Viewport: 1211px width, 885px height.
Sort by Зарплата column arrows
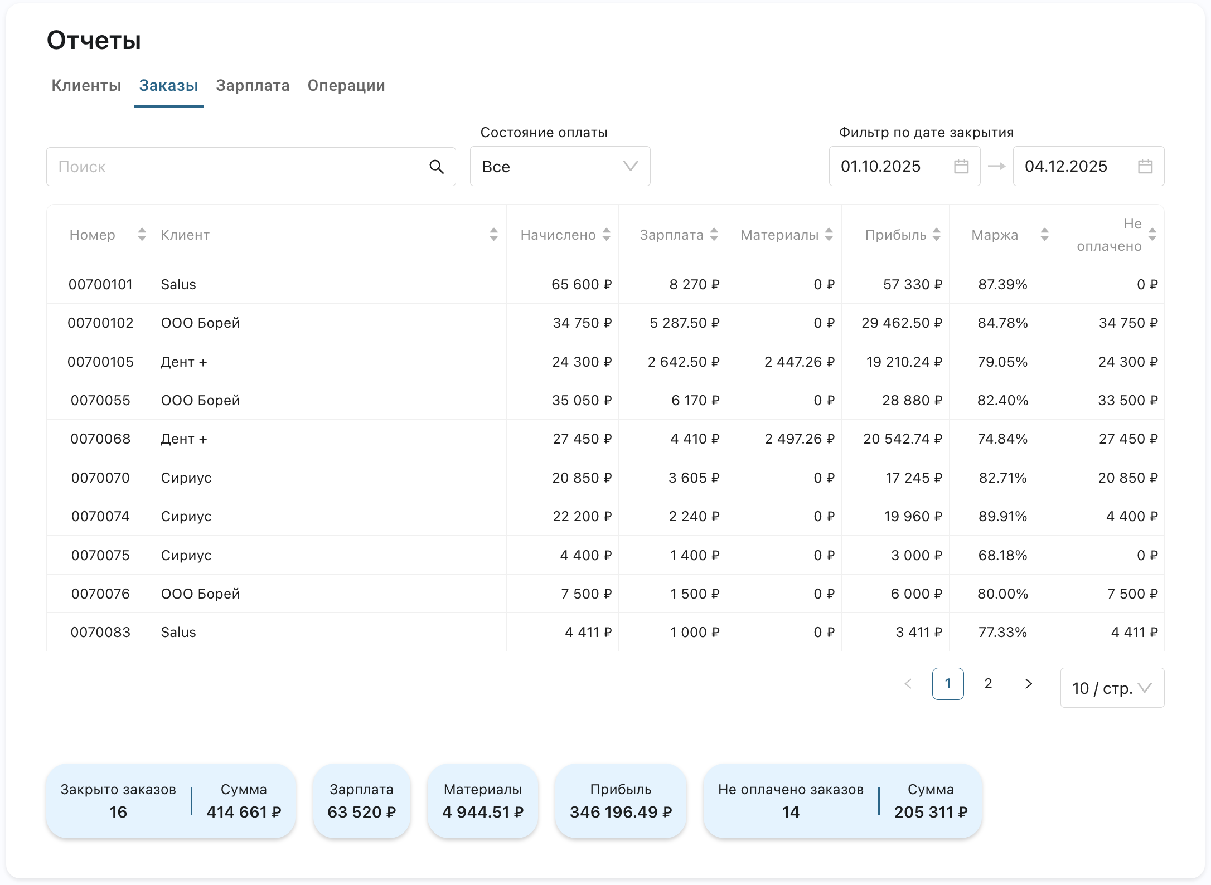pos(714,235)
